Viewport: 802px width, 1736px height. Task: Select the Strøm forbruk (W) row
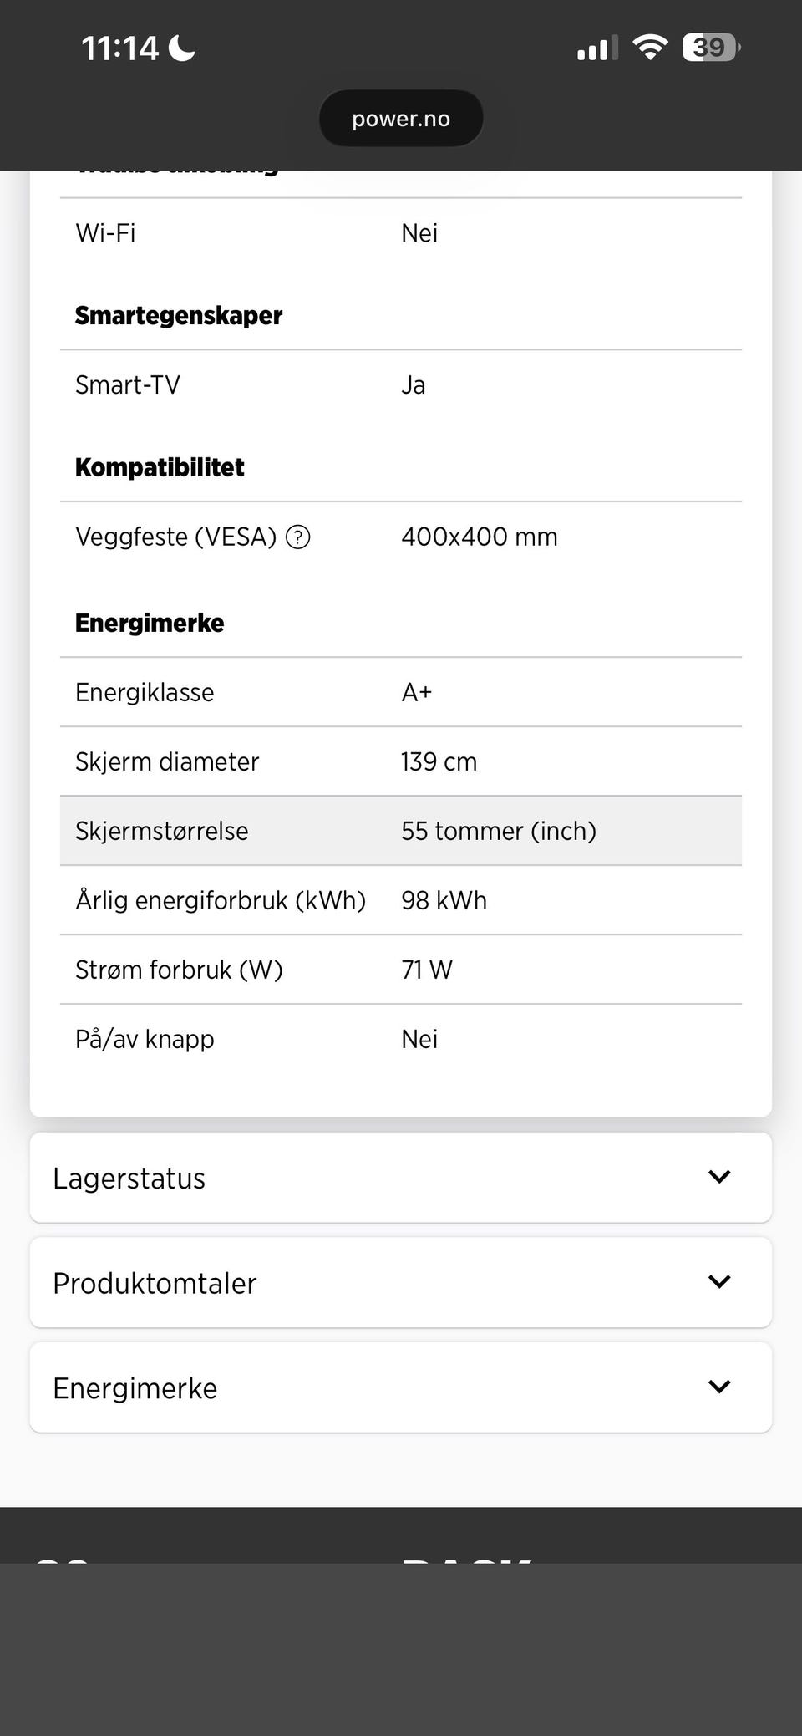tap(401, 970)
